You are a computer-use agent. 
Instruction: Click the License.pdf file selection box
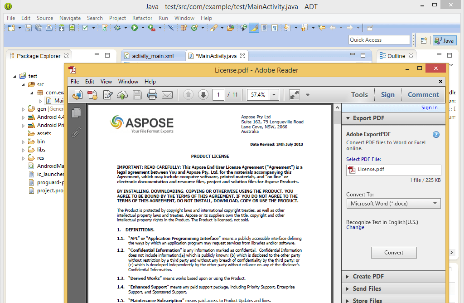pyautogui.click(x=394, y=170)
